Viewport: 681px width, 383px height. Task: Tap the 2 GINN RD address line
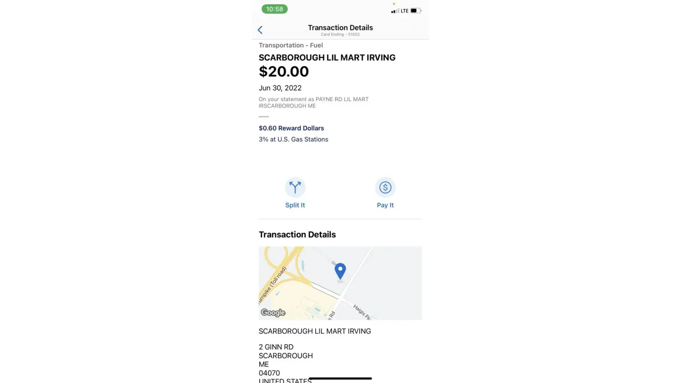coord(276,347)
